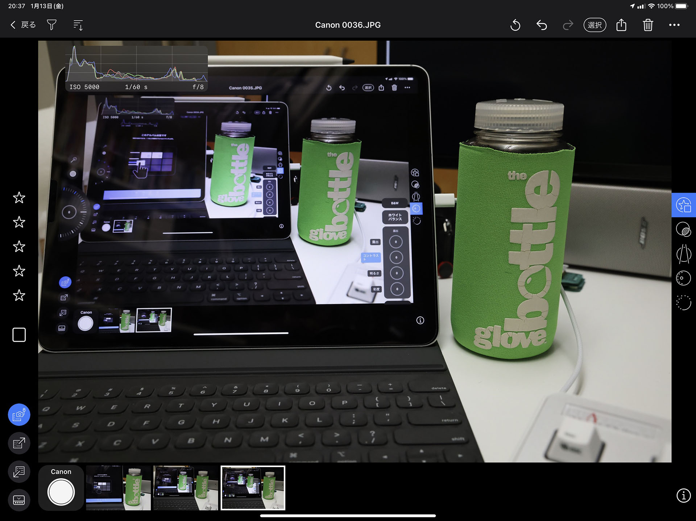This screenshot has height=521, width=696.
Task: Undo the last edit
Action: pos(542,25)
